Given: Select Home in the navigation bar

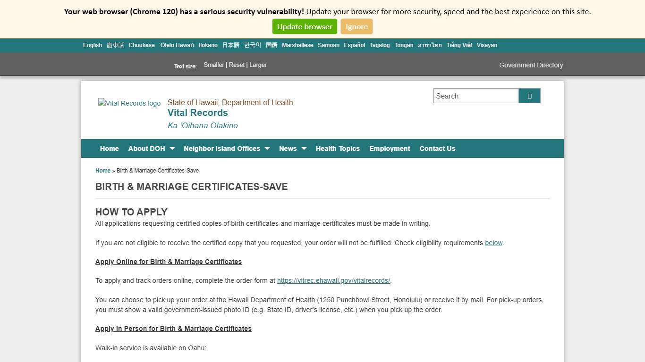Looking at the screenshot, I should coord(109,148).
